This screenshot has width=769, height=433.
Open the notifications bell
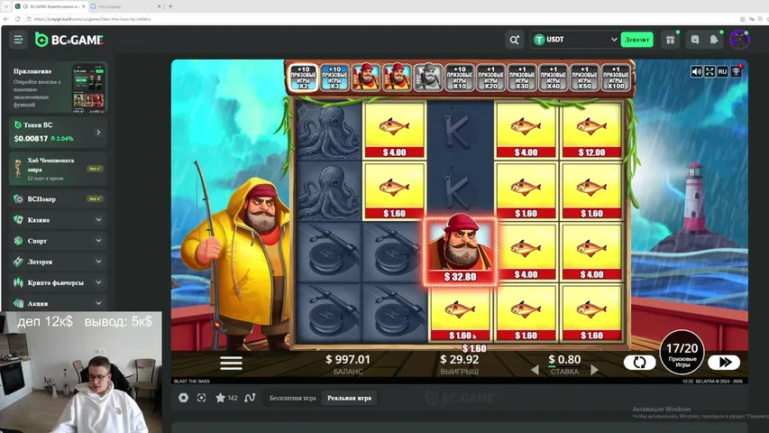pyautogui.click(x=714, y=40)
